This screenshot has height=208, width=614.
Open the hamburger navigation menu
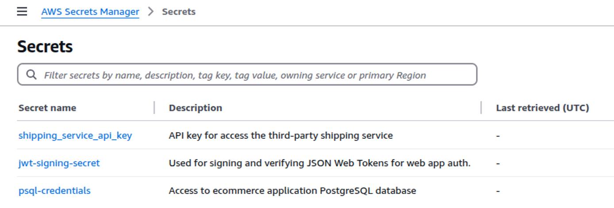click(22, 12)
